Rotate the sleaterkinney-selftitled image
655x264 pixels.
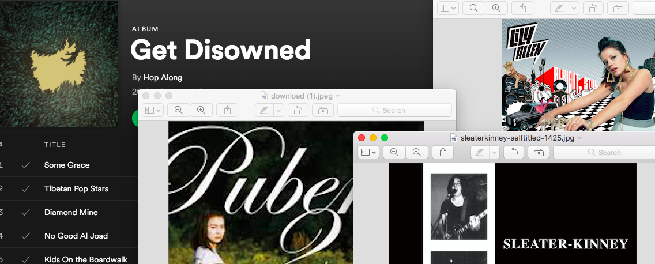pos(513,152)
